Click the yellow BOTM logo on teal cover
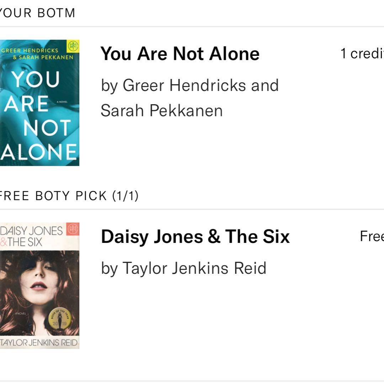Screen dimensions: 384x384 point(73,46)
